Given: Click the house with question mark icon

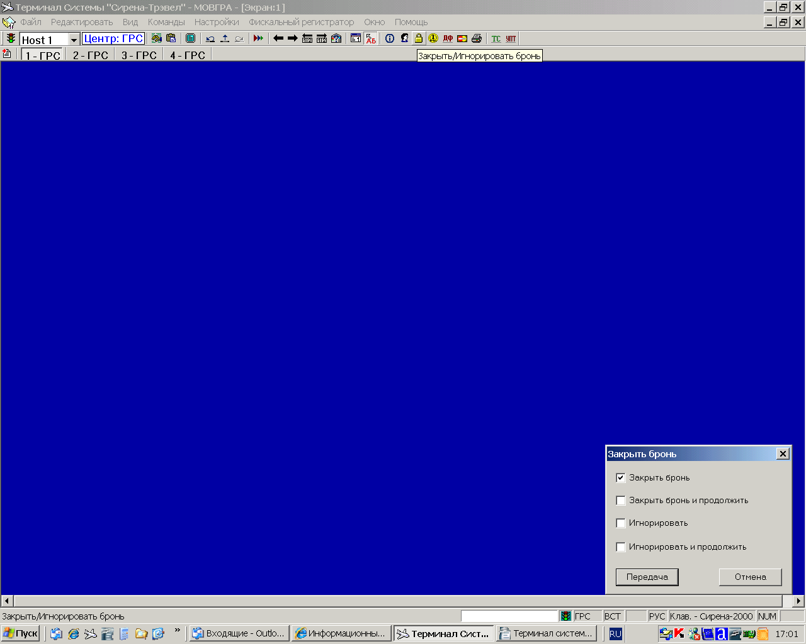Looking at the screenshot, I should click(x=336, y=39).
